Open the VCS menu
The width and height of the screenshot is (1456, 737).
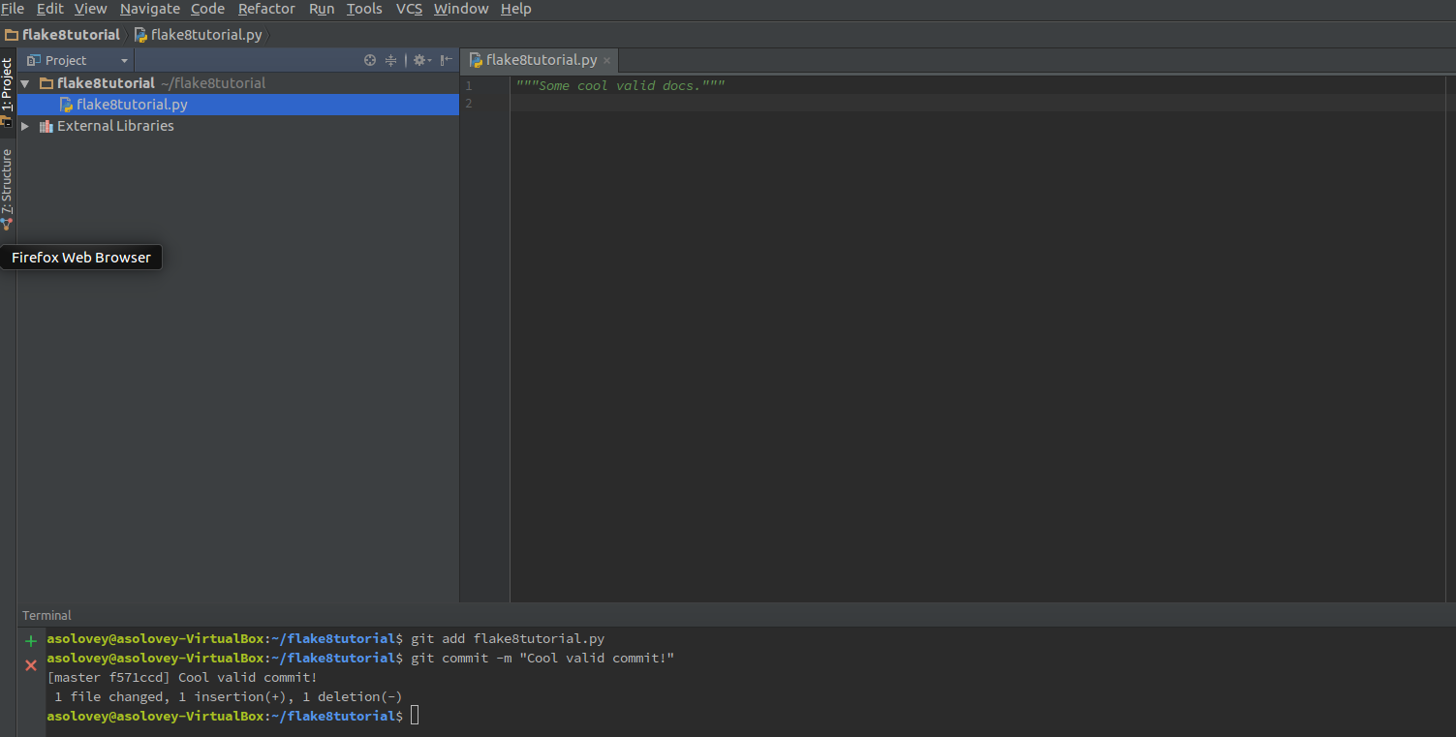(409, 9)
